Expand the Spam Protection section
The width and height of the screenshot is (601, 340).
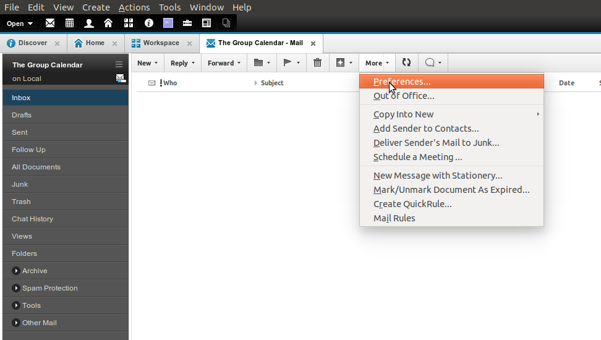click(16, 288)
